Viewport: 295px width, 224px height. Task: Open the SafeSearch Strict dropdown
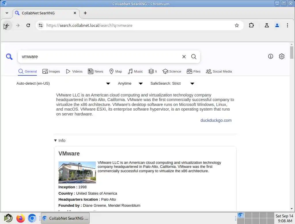[x=172, y=83]
